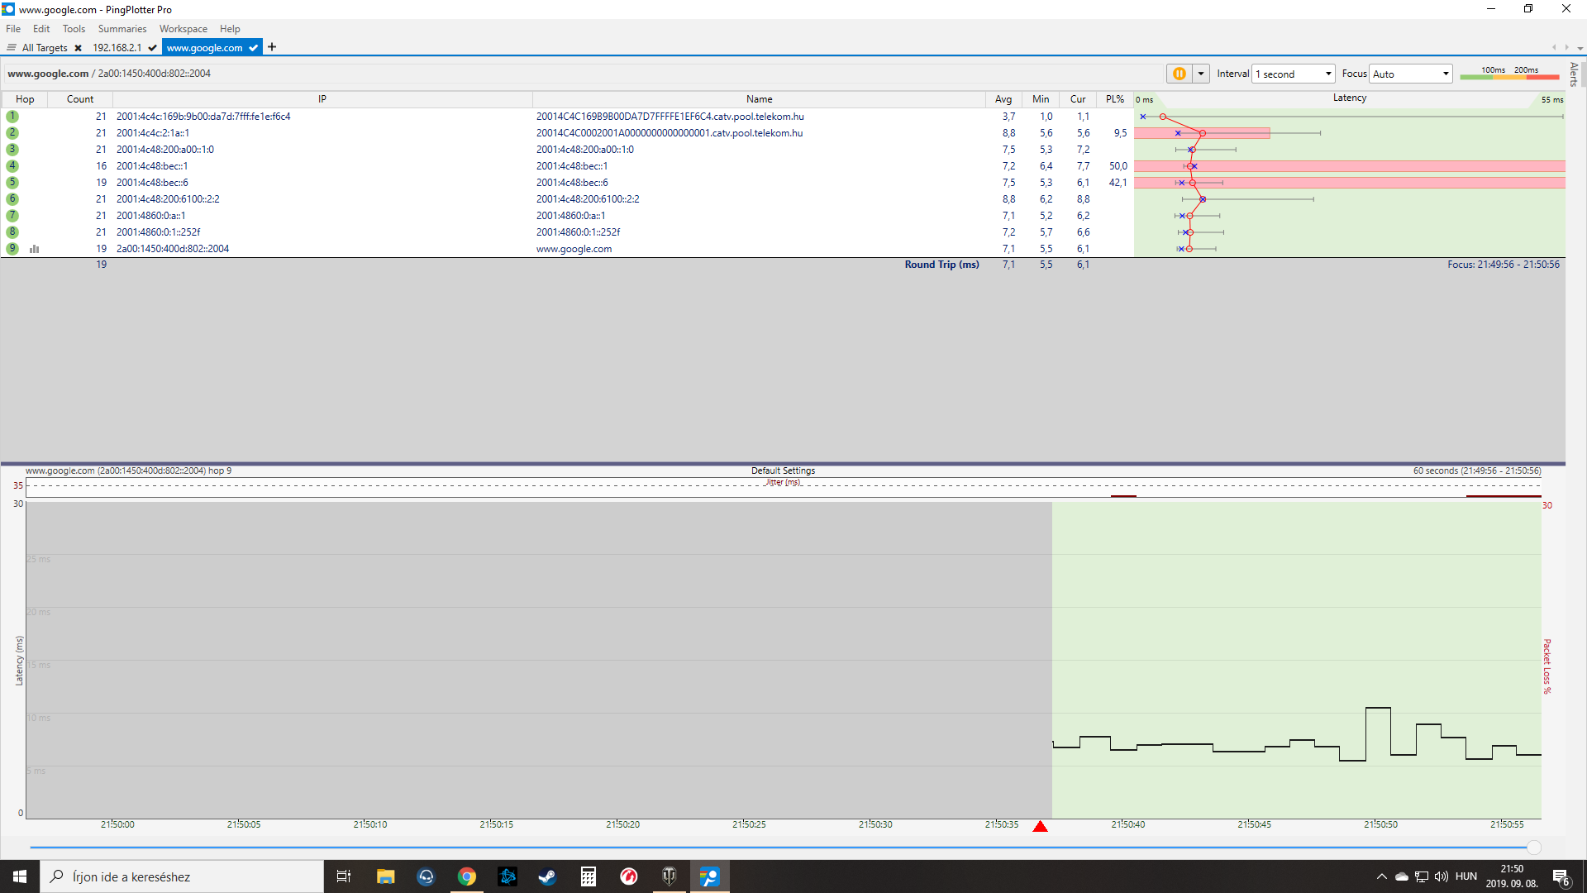Sort by the PL% column header
This screenshot has width=1587, height=893.
click(1114, 99)
